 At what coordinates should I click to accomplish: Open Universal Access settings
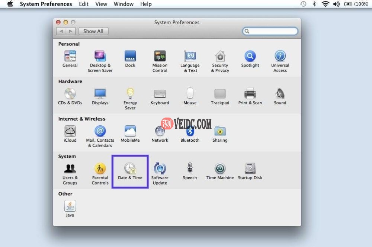click(x=280, y=57)
